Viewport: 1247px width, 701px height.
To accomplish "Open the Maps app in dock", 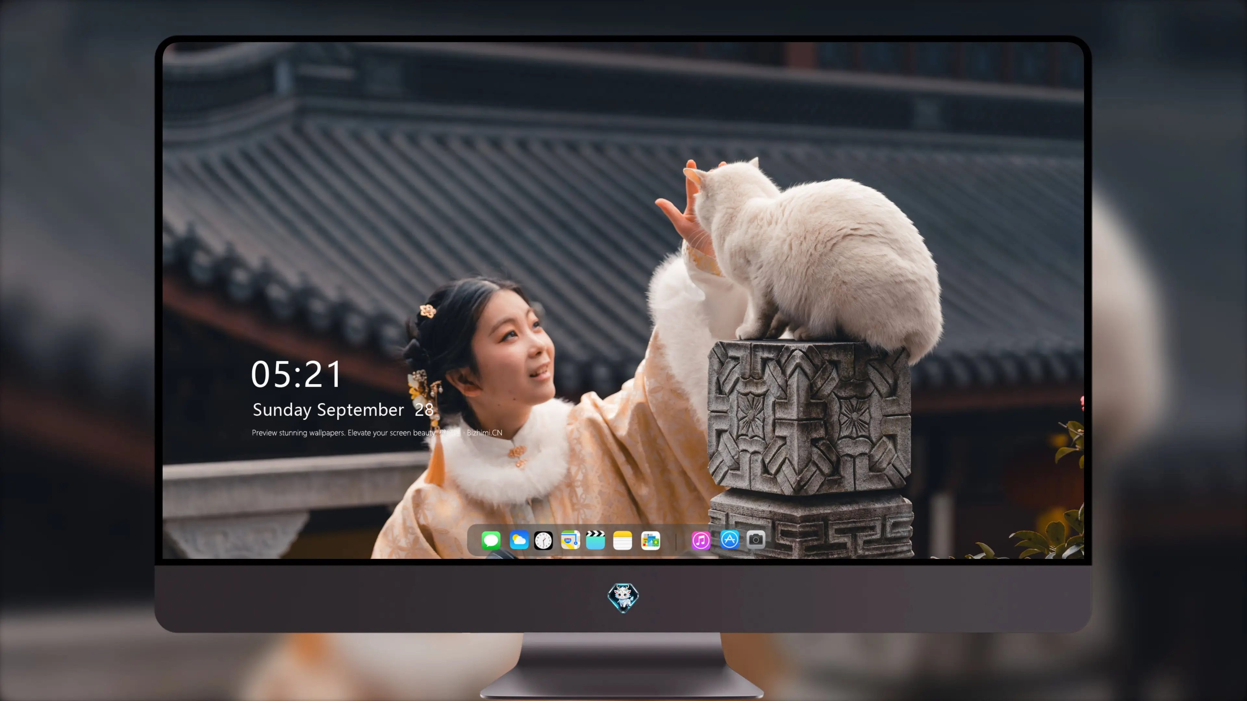I will pyautogui.click(x=570, y=540).
